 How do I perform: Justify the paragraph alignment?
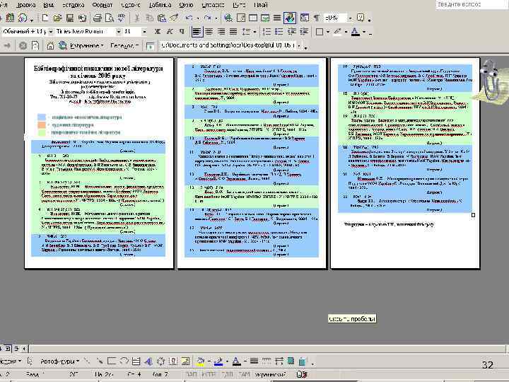point(233,32)
